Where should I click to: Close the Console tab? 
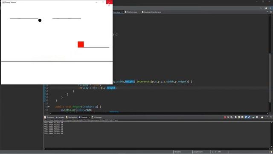point(89,117)
